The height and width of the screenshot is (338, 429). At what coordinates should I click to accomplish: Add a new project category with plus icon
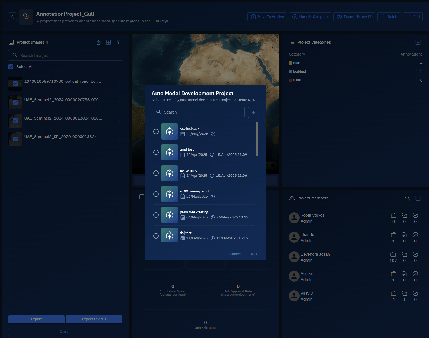coord(418,42)
